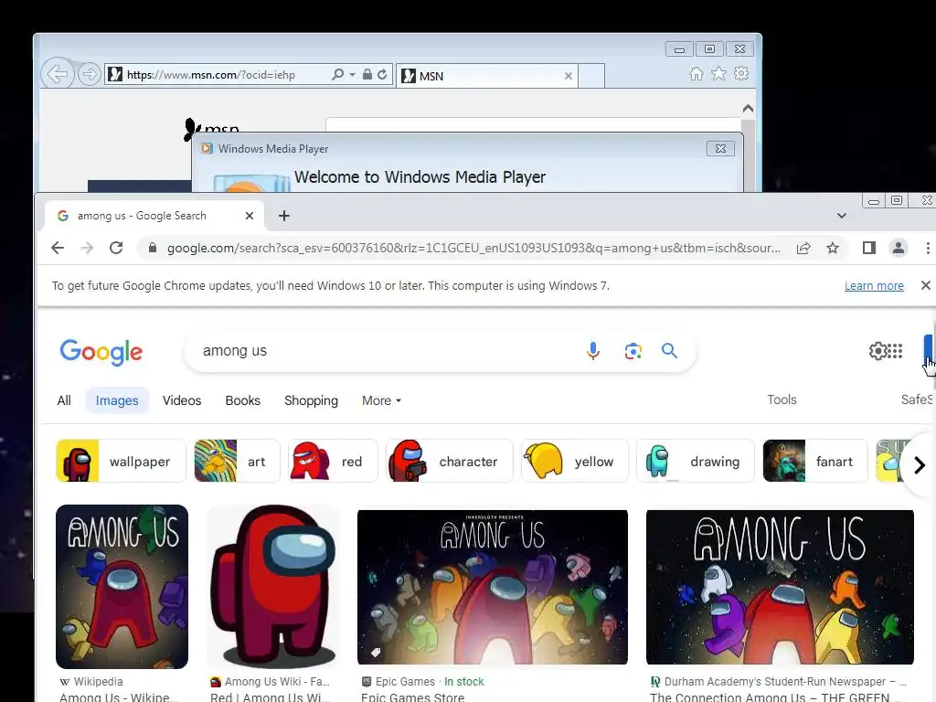Click the Chrome address bar URL
Viewport: 936px width, 702px height.
coord(473,248)
